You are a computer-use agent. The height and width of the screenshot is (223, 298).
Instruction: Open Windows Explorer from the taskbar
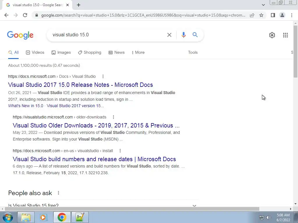pyautogui.click(x=26, y=217)
